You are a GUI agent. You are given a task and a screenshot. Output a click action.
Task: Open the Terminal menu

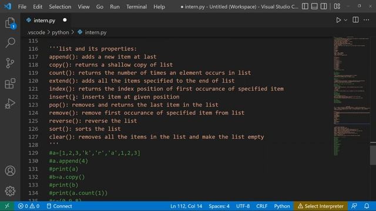tap(136, 6)
